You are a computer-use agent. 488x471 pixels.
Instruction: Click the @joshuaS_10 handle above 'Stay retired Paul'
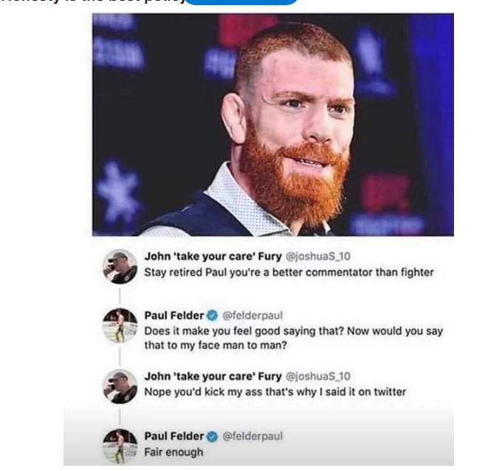click(317, 257)
